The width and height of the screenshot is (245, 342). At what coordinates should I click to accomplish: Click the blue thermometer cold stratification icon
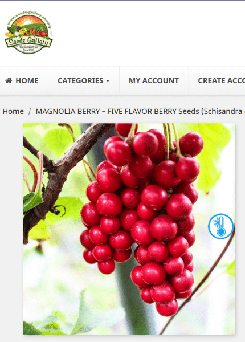pos(221,226)
